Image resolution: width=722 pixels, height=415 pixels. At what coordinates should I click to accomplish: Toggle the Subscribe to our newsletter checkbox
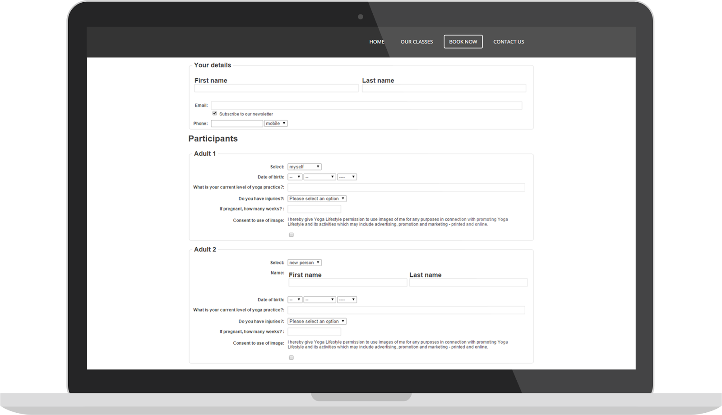coord(215,114)
